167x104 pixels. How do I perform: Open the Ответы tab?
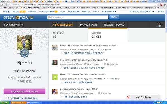pyautogui.click(x=107, y=35)
